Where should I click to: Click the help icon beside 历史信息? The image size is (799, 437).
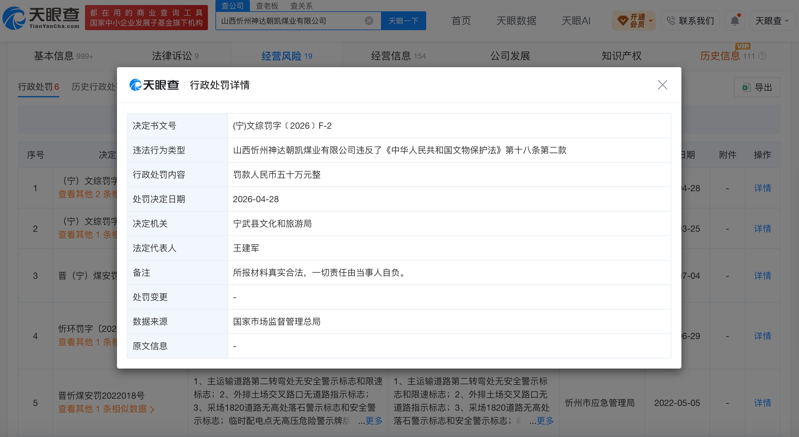coord(762,56)
